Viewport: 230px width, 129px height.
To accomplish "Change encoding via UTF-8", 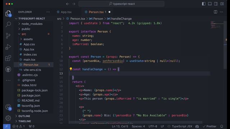I will pyautogui.click(x=153, y=126).
